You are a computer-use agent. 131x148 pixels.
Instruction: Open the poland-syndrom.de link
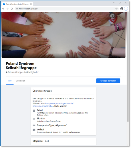click(x=59, y=103)
